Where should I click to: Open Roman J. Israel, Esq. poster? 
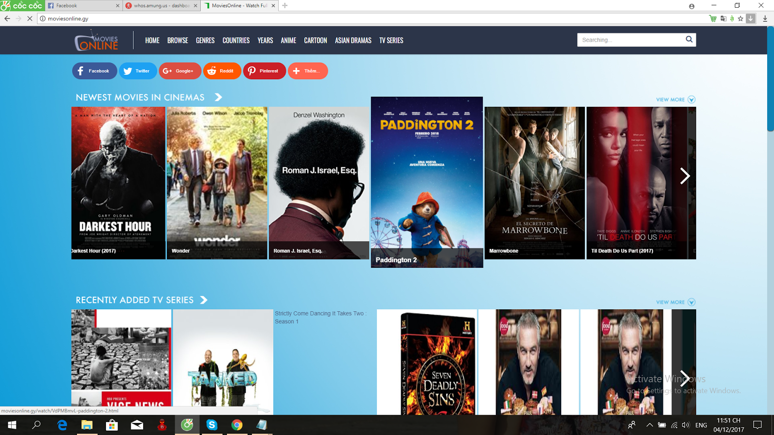[x=319, y=183]
